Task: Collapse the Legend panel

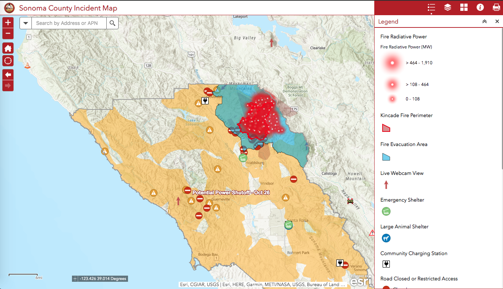Action: (x=485, y=22)
